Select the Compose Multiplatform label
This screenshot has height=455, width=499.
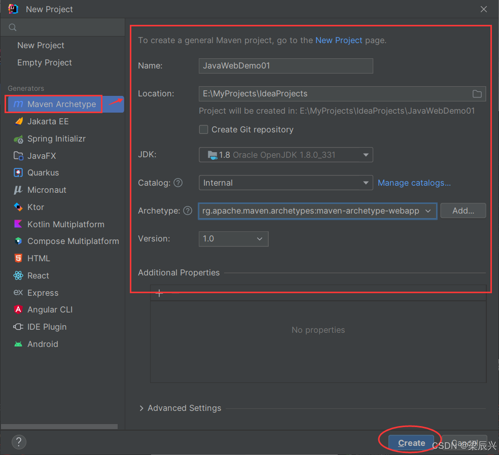(73, 241)
